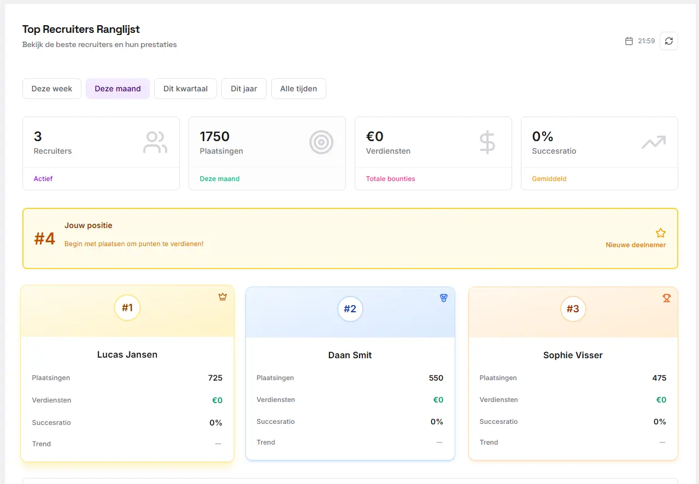
Task: Click the #3 rank badge
Action: pos(573,309)
